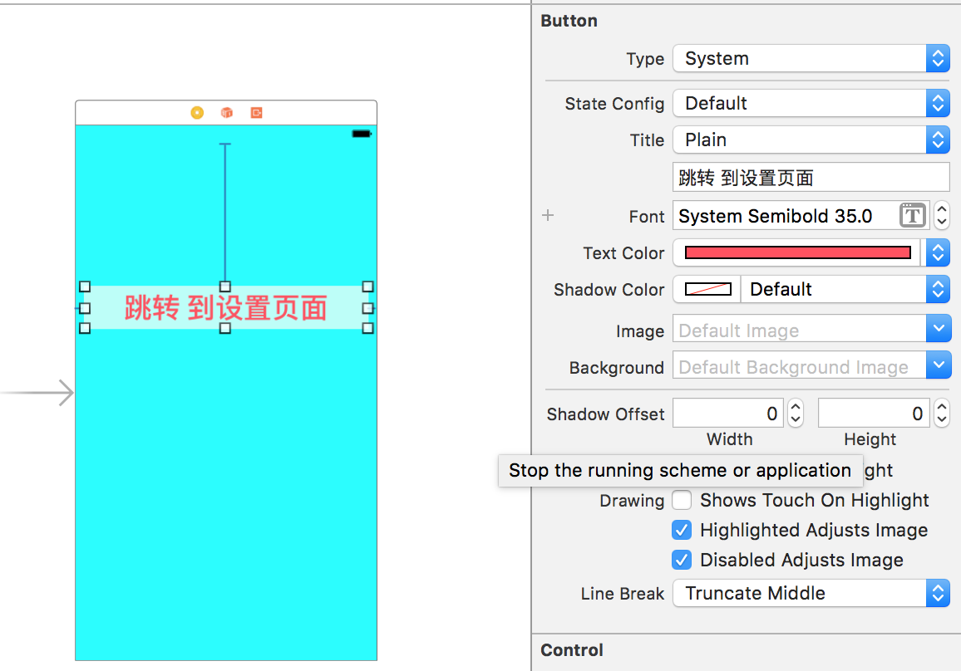The width and height of the screenshot is (961, 671).
Task: Click Shadow Offset Width field
Action: [x=728, y=414]
